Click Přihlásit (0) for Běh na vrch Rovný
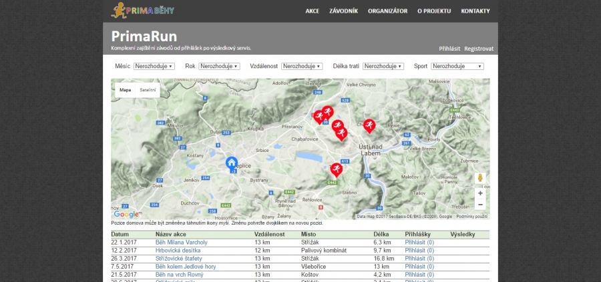The width and height of the screenshot is (601, 282). pyautogui.click(x=419, y=275)
